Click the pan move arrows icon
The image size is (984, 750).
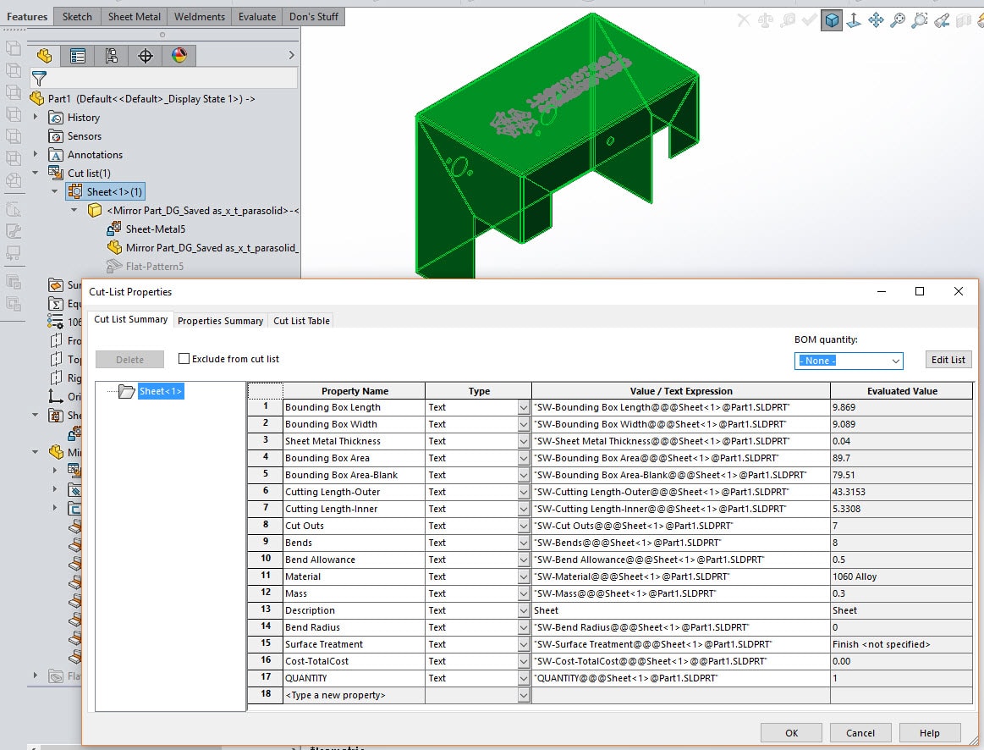click(x=876, y=20)
